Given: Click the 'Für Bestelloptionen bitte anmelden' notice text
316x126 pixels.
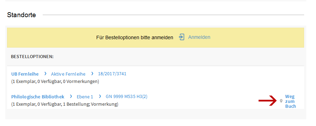Looking at the screenshot, I should (135, 37).
